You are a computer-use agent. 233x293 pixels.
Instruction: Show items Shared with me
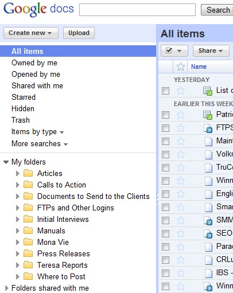tap(37, 85)
